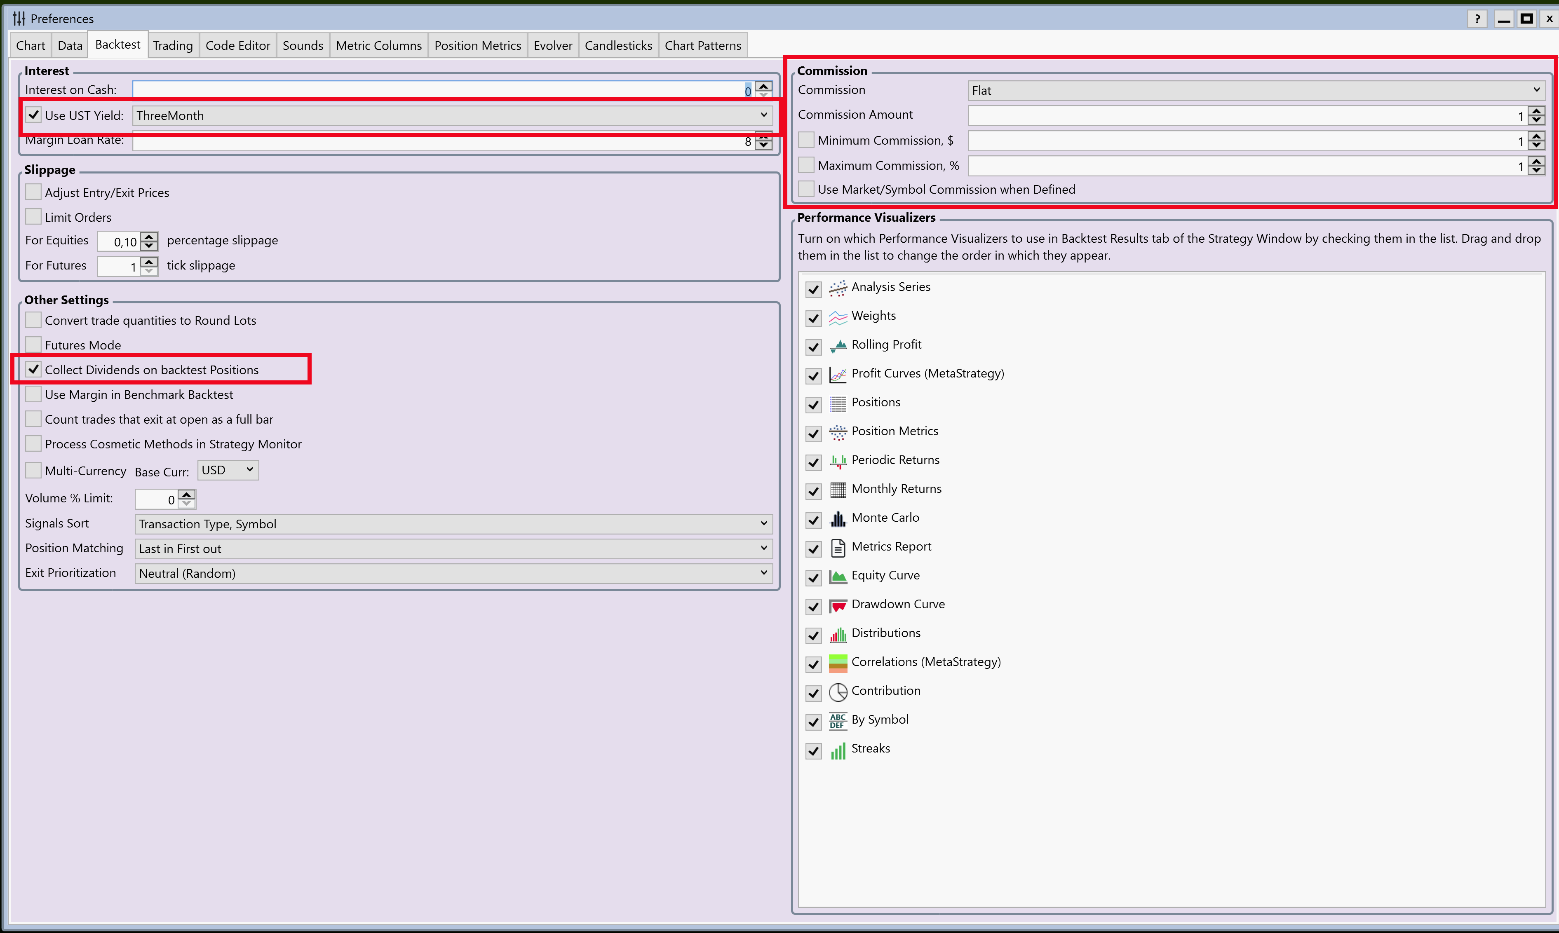
Task: Open the Base Currency USD dropdown
Action: click(228, 470)
